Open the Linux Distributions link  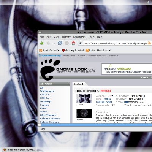tap(97, 55)
